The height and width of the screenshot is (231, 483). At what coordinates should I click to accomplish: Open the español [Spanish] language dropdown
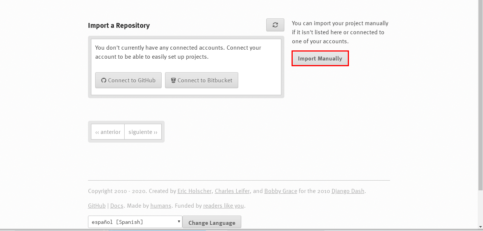132,222
